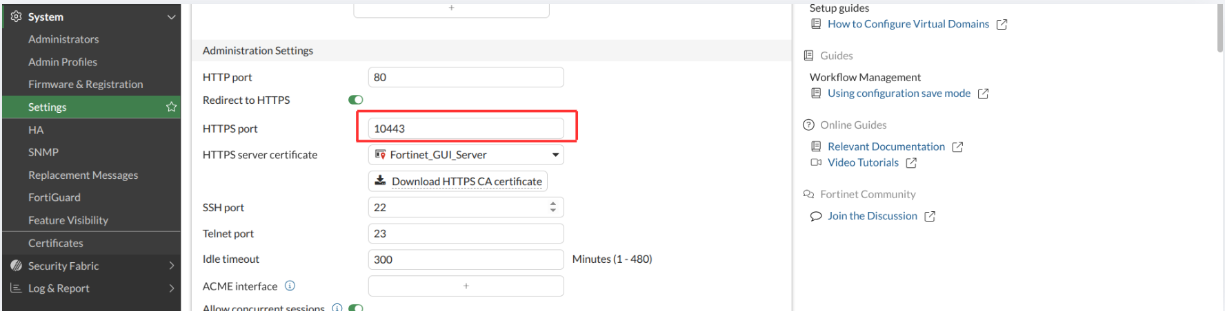Click the Telnet port field

pos(466,233)
